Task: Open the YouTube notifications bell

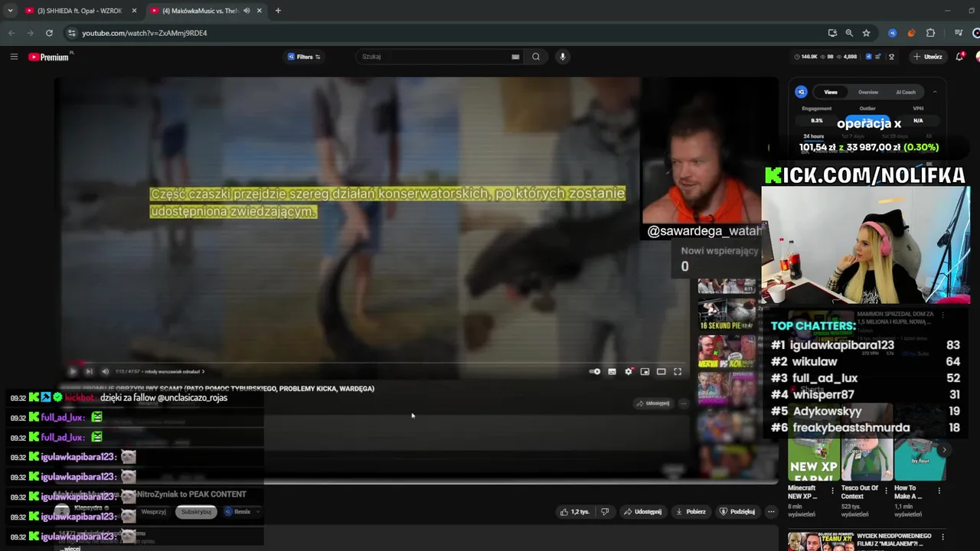Action: point(959,57)
